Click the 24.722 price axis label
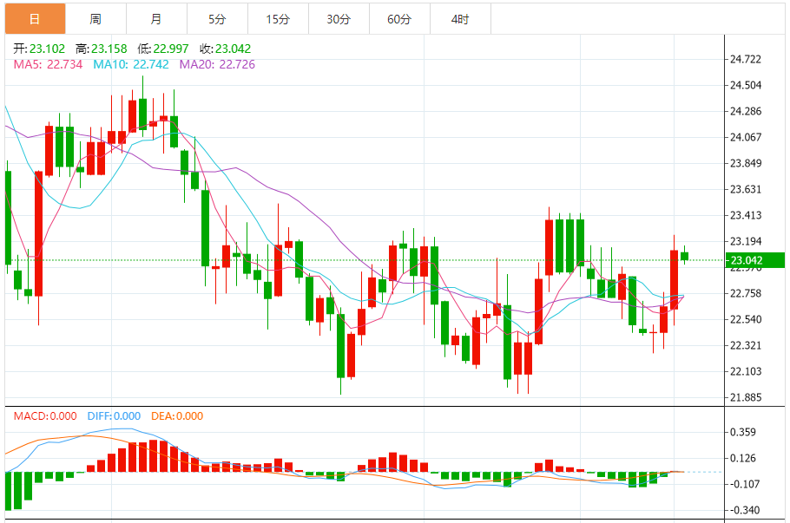 [746, 59]
